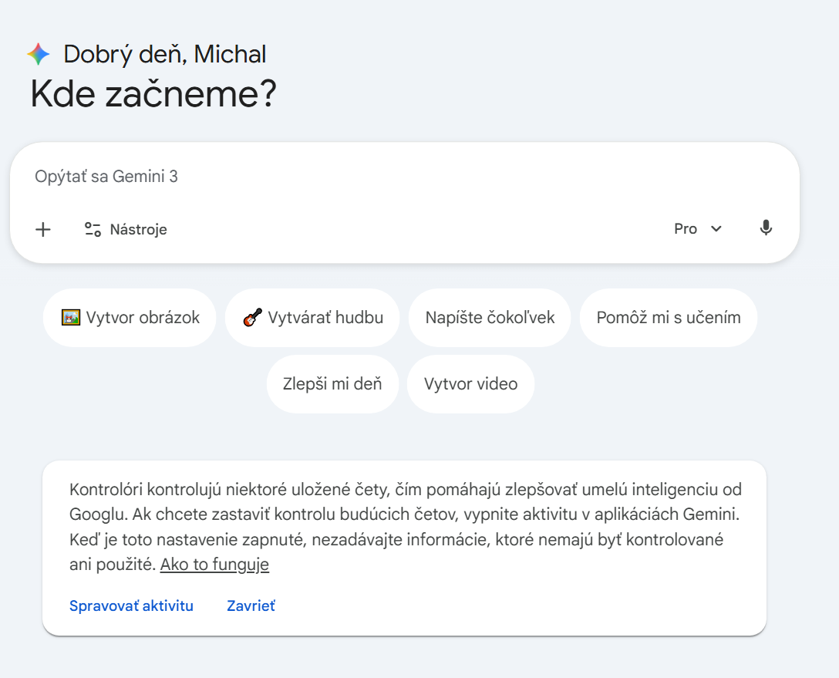Click "Spravovať aktivitu" in the notice
The image size is (839, 678).
pyautogui.click(x=131, y=605)
